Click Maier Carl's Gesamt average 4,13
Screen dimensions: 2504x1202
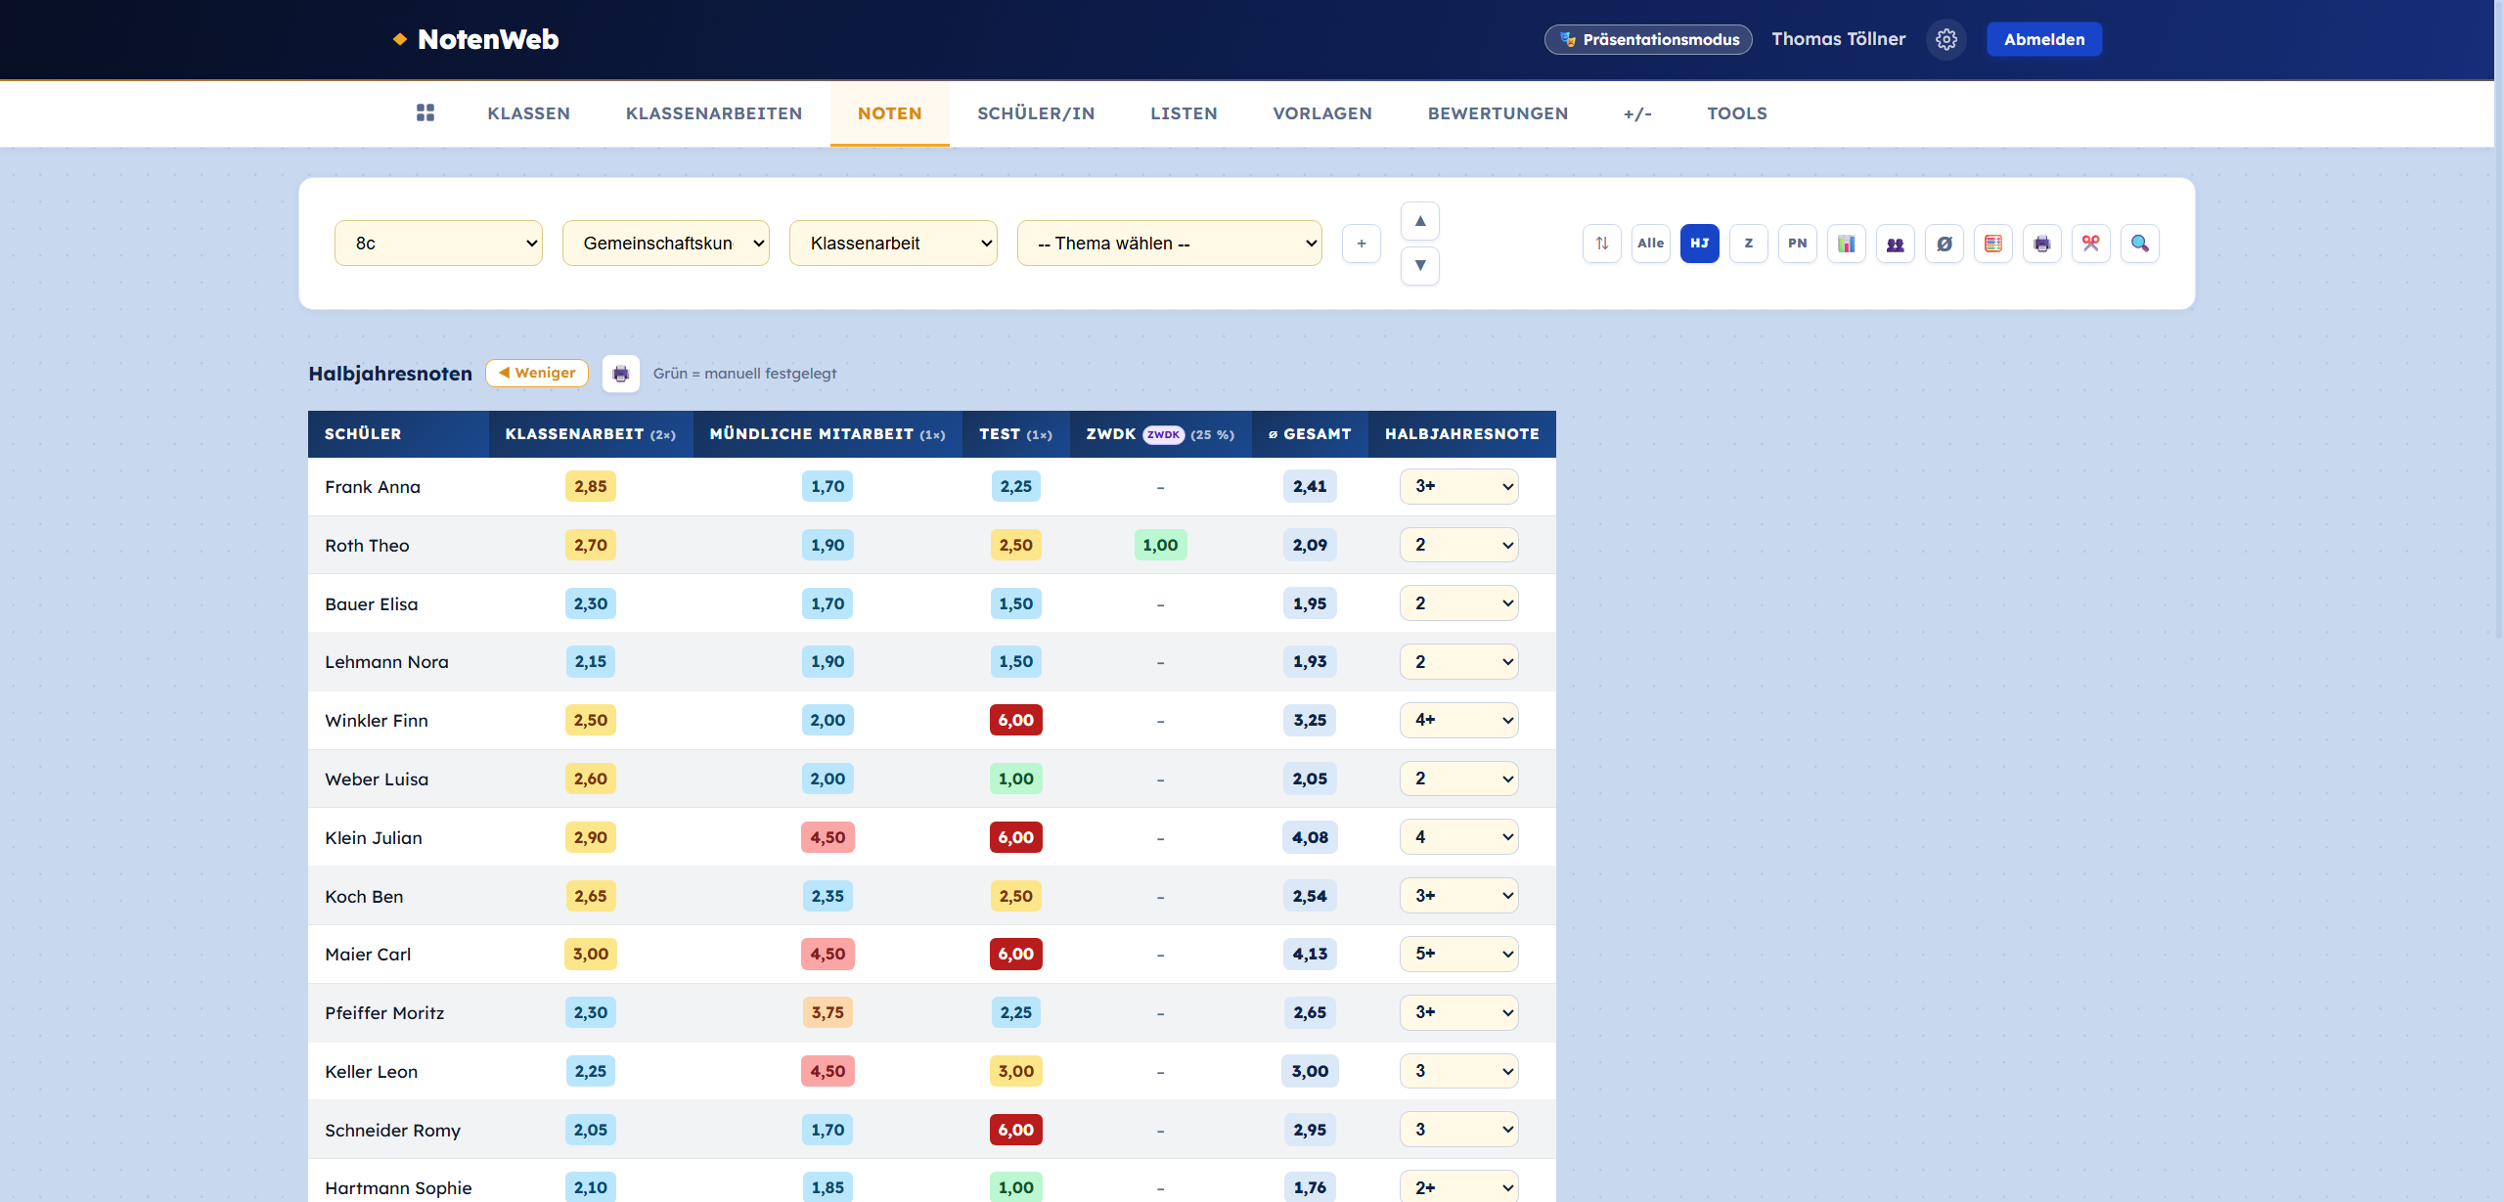1310,954
